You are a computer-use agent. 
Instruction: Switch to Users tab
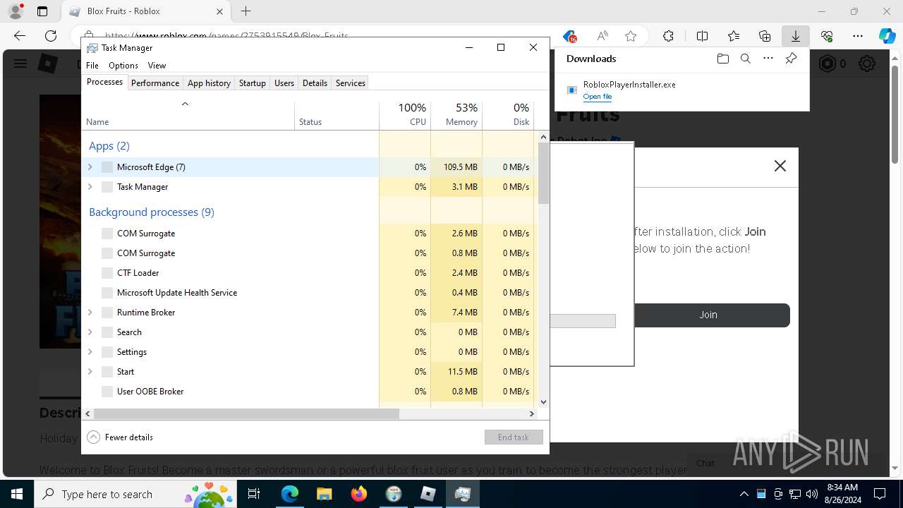click(284, 83)
